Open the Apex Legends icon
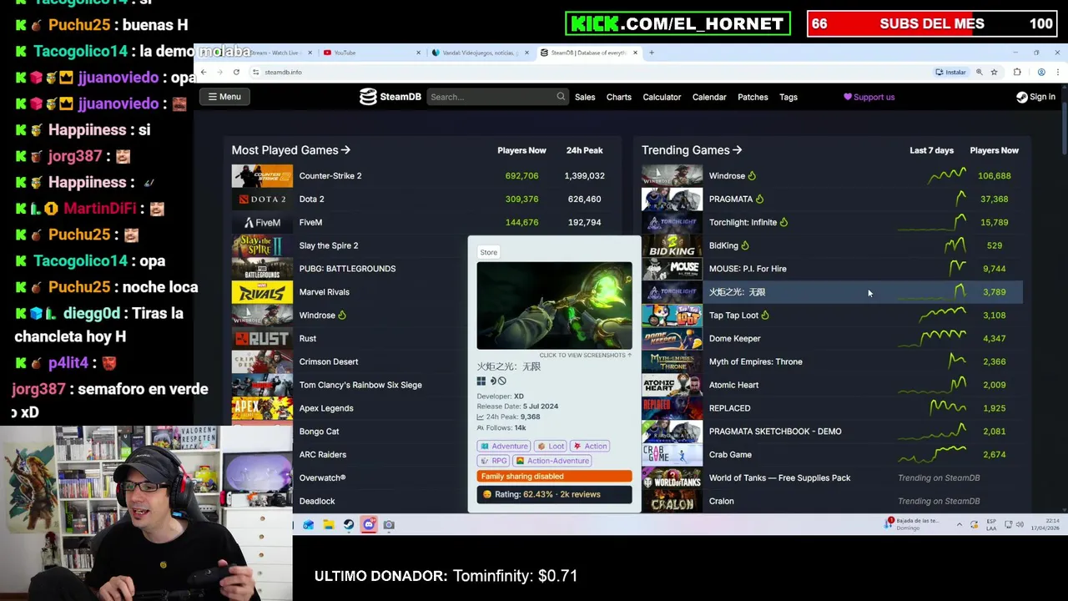Viewport: 1068px width, 601px height. 262,408
